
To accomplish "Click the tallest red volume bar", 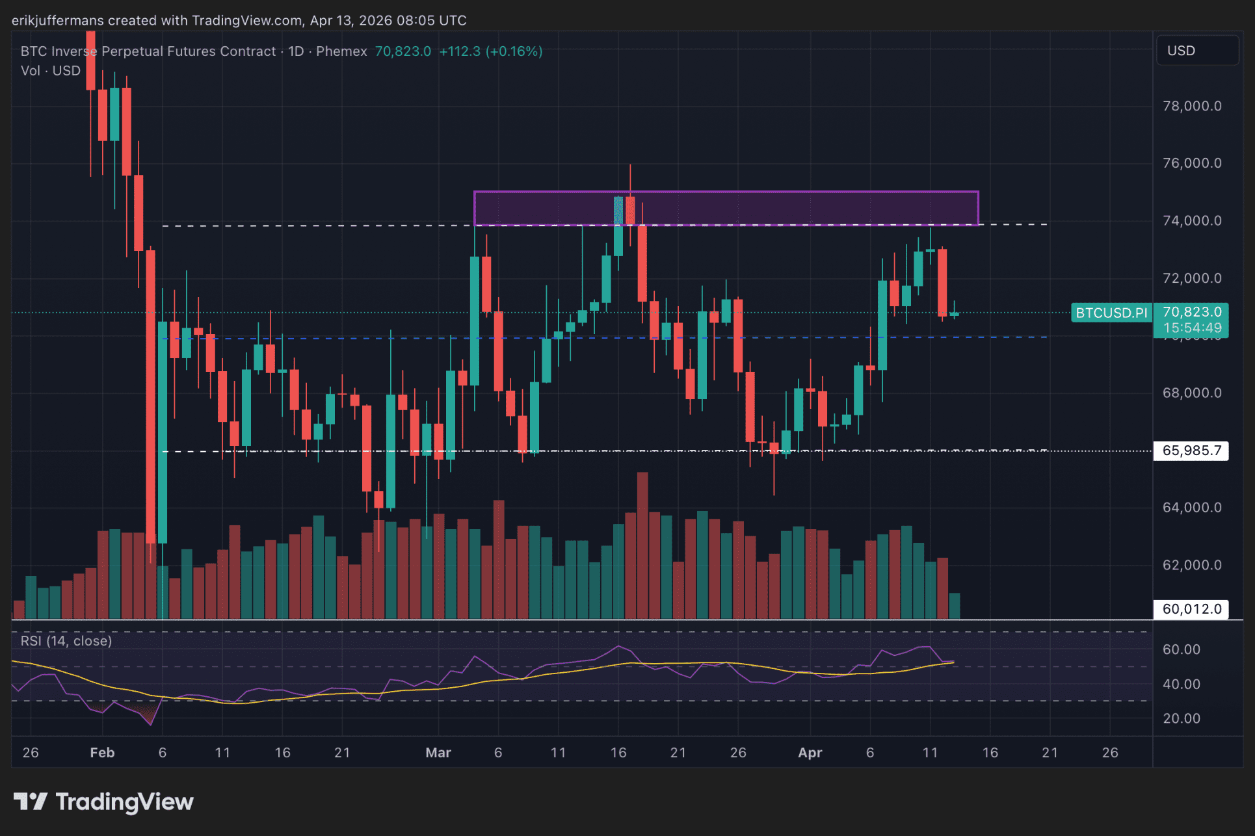I will click(x=642, y=546).
